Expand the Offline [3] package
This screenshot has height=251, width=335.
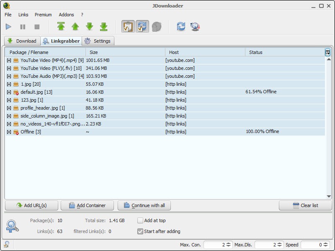pyautogui.click(x=9, y=132)
